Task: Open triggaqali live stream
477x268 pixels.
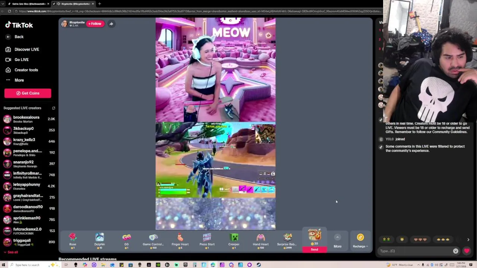Action: tap(29, 242)
